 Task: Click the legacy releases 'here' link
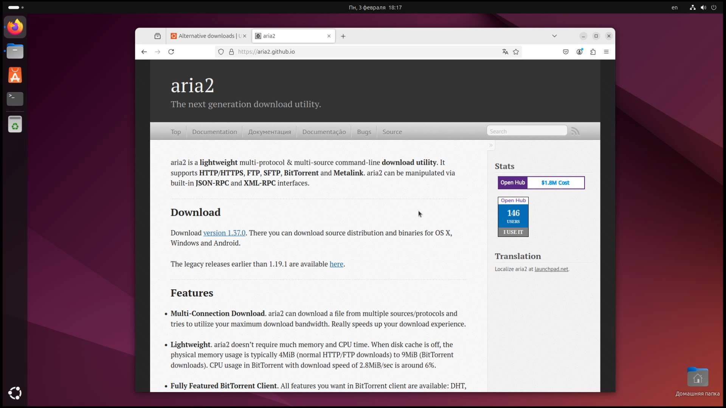coord(336,264)
